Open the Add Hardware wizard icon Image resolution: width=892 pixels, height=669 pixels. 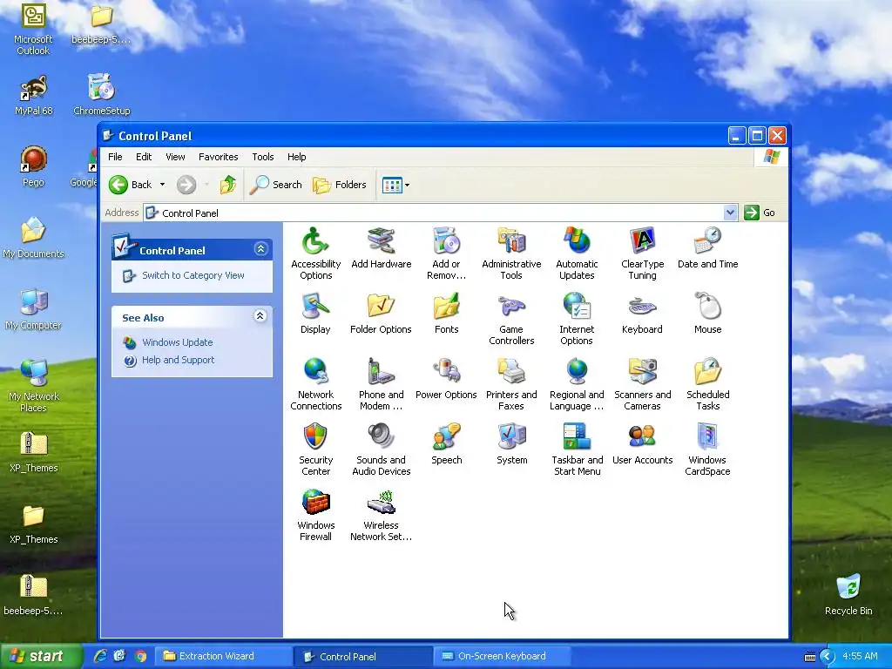(382, 247)
